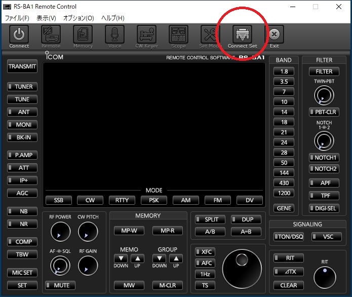Image resolution: width=352 pixels, height=297 pixels.
Task: Toggle BK-IN break-in
Action: 22,137
